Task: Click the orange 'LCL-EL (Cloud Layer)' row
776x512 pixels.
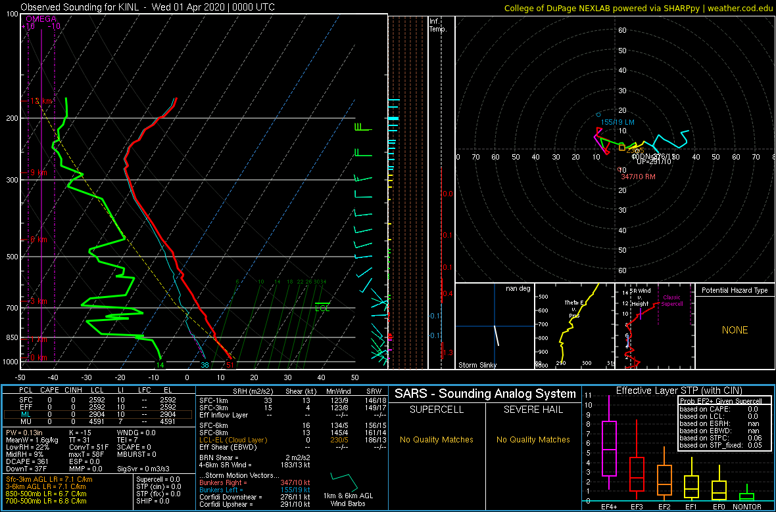Action: [x=293, y=440]
